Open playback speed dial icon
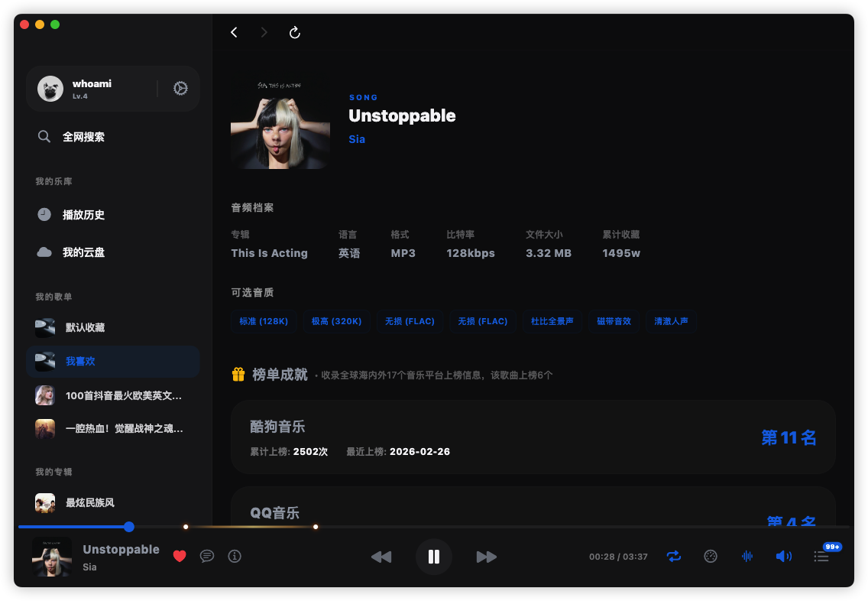The image size is (868, 601). click(x=711, y=556)
